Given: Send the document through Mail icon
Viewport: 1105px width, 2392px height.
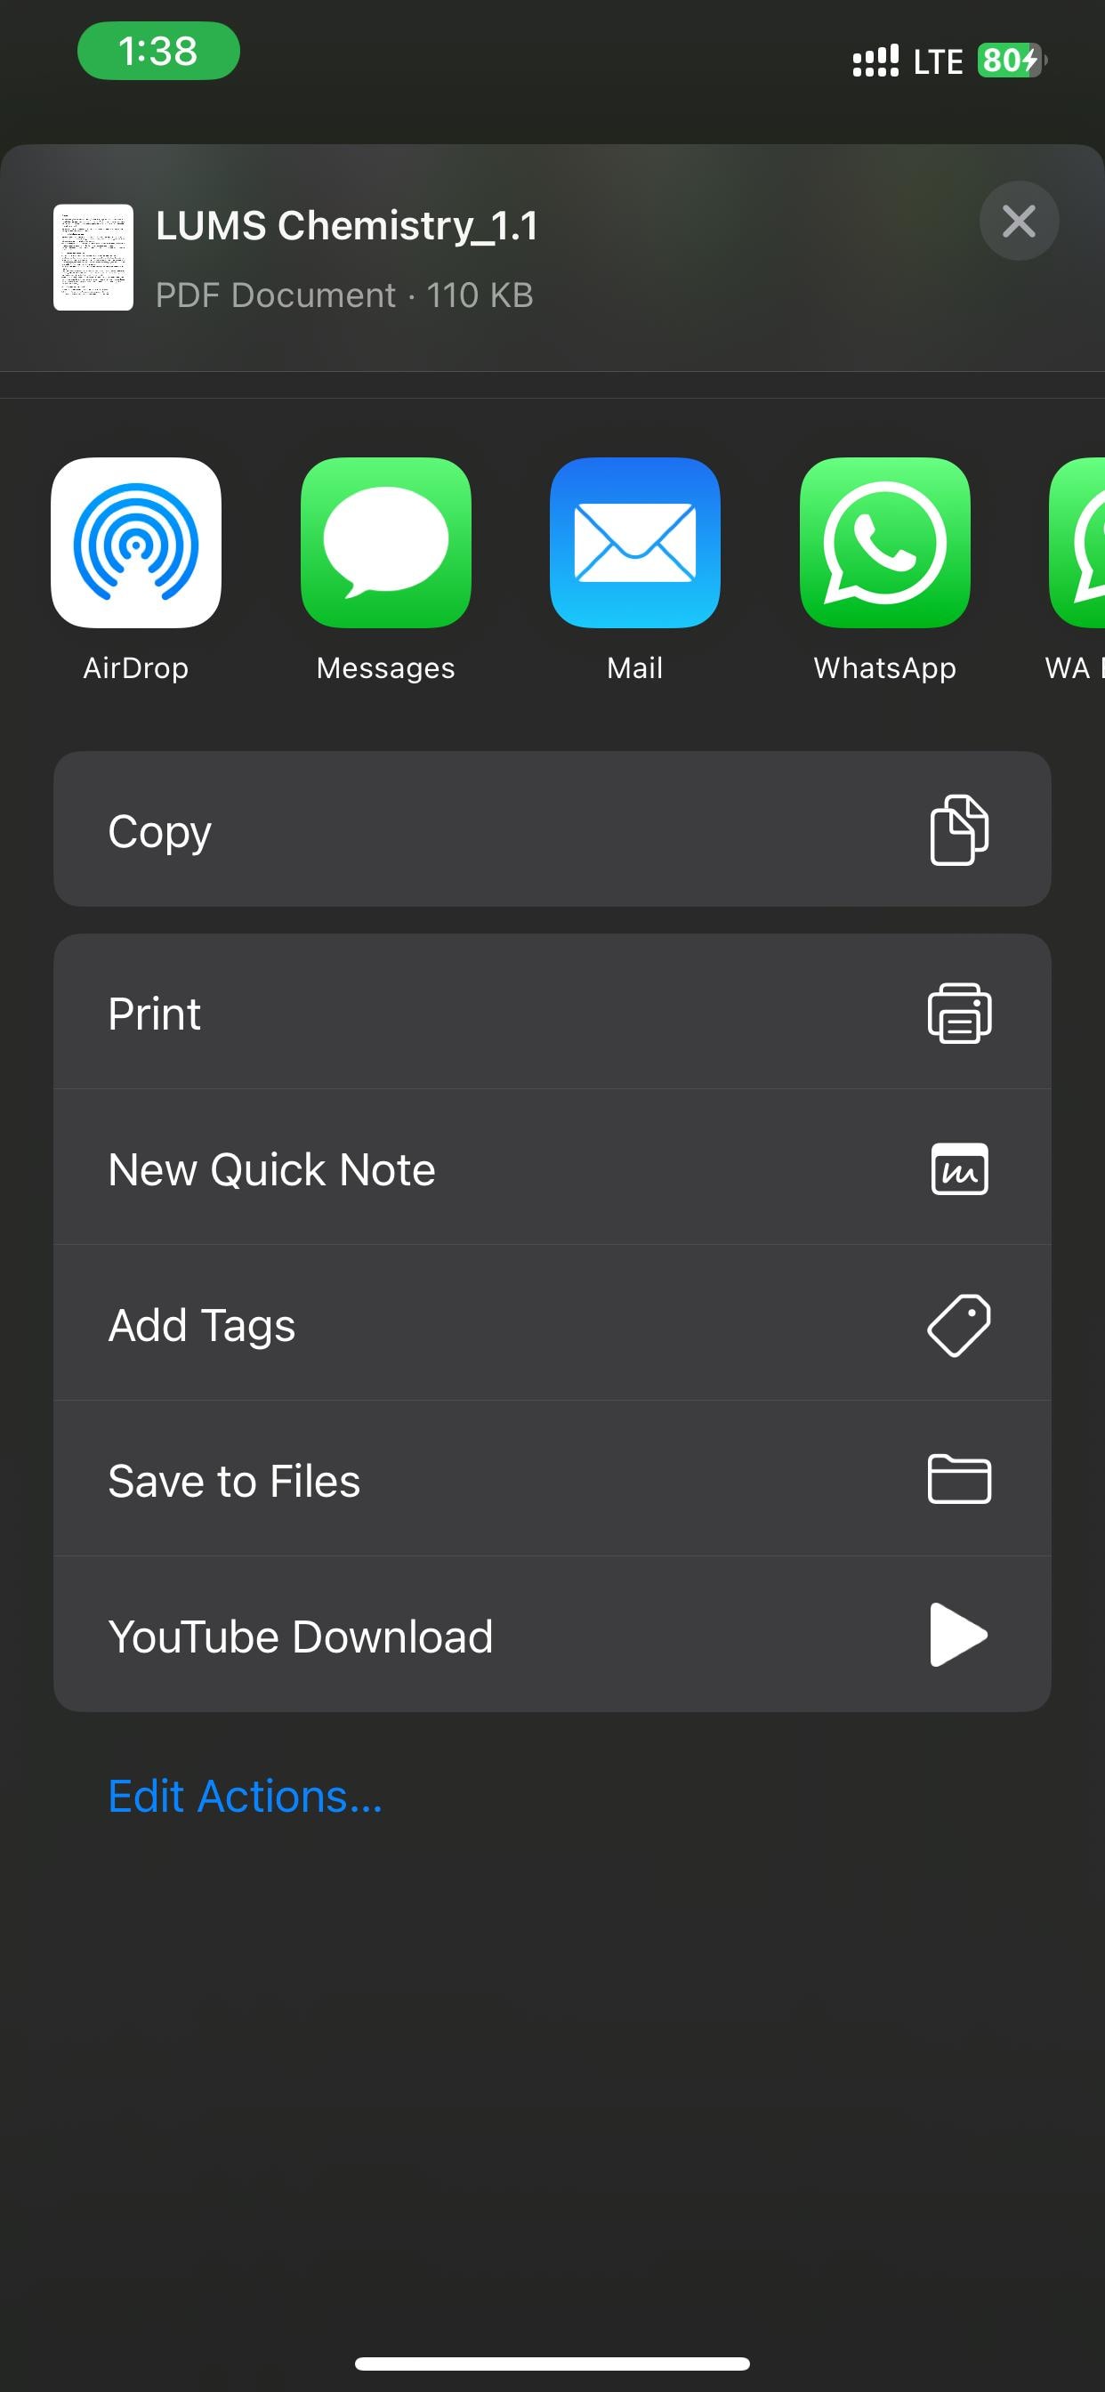Looking at the screenshot, I should point(635,542).
